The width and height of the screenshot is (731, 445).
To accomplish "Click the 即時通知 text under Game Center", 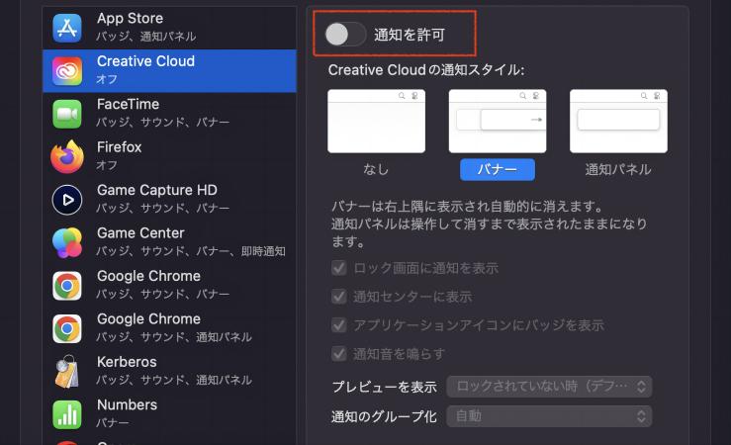I will (x=263, y=251).
